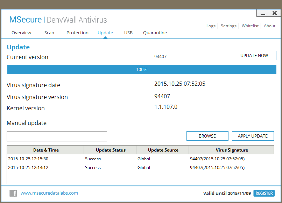
Task: Click Success status in the 12:15:30 row
Action: pyautogui.click(x=93, y=159)
